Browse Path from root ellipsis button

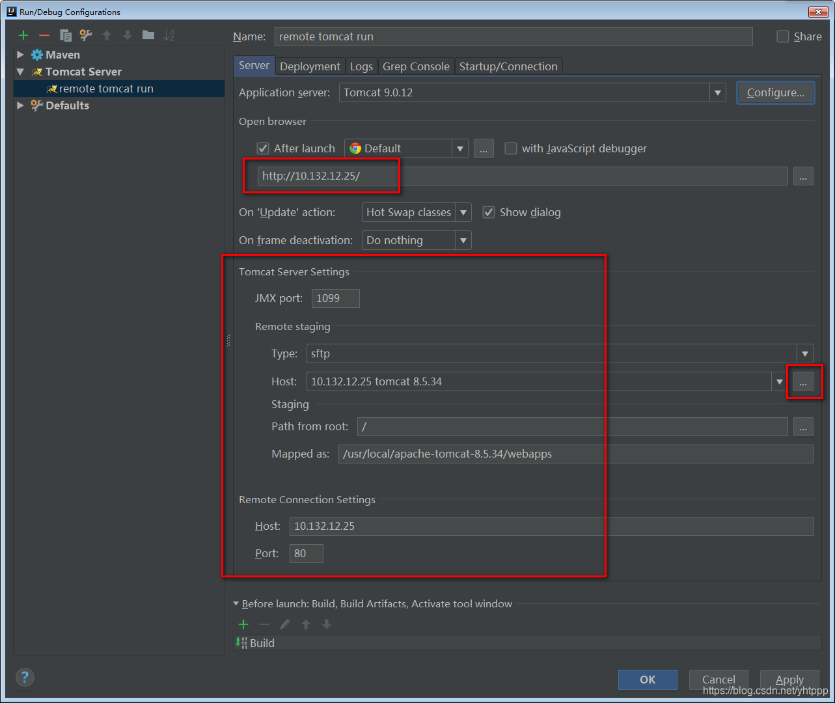803,426
